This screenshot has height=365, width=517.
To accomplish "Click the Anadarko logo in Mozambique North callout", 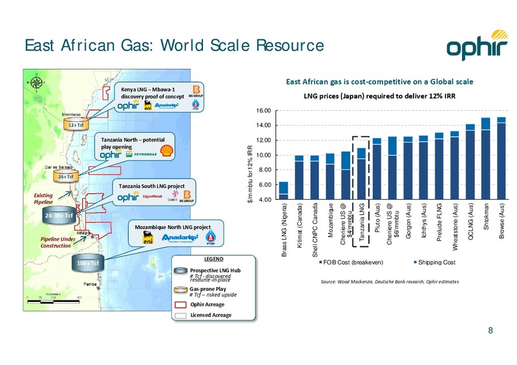I will click(180, 238).
